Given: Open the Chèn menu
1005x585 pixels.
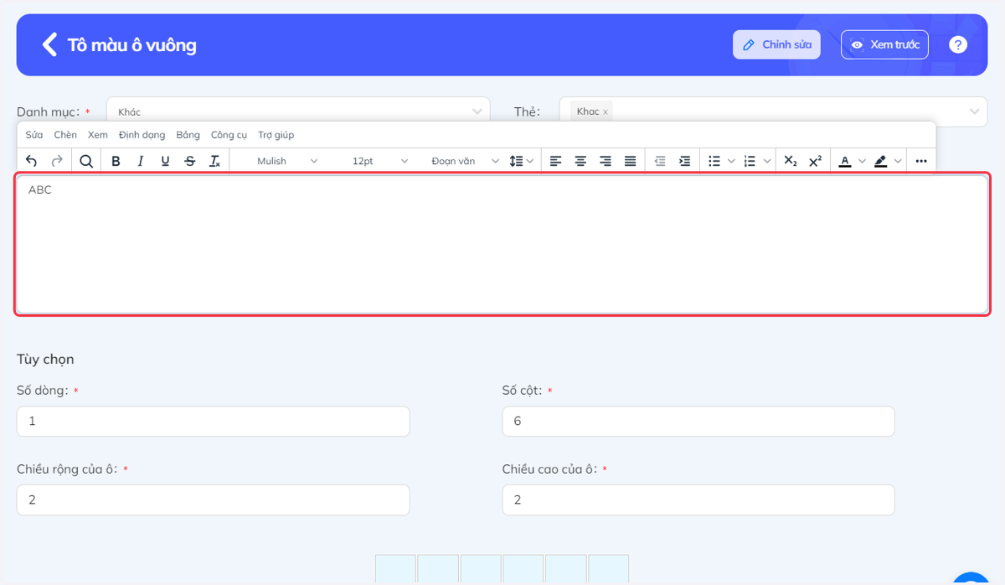Looking at the screenshot, I should [x=65, y=135].
